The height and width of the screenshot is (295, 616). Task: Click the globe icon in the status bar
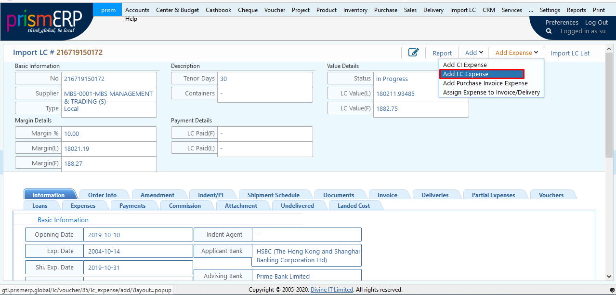(611, 290)
